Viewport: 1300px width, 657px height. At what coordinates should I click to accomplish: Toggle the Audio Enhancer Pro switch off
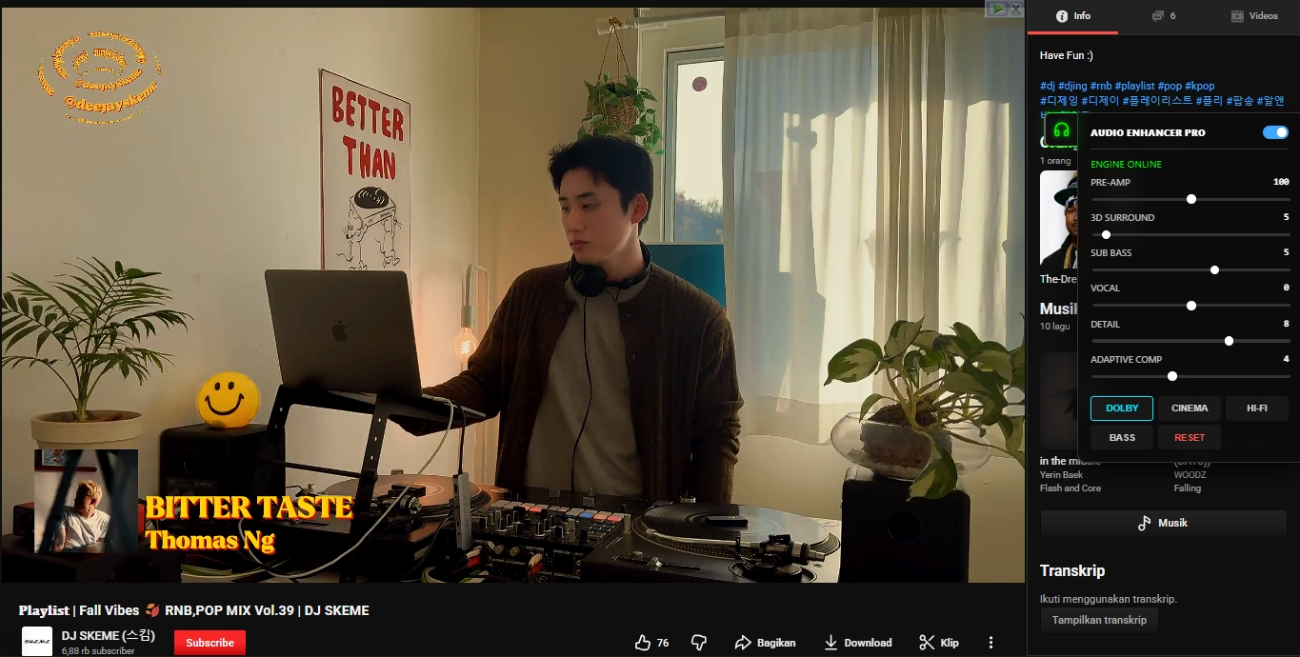(x=1274, y=132)
